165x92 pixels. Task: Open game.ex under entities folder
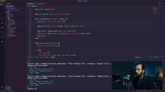13,22
